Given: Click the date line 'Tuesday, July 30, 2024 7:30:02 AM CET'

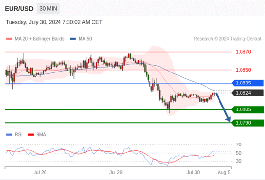Looking at the screenshot, I should [54, 22].
